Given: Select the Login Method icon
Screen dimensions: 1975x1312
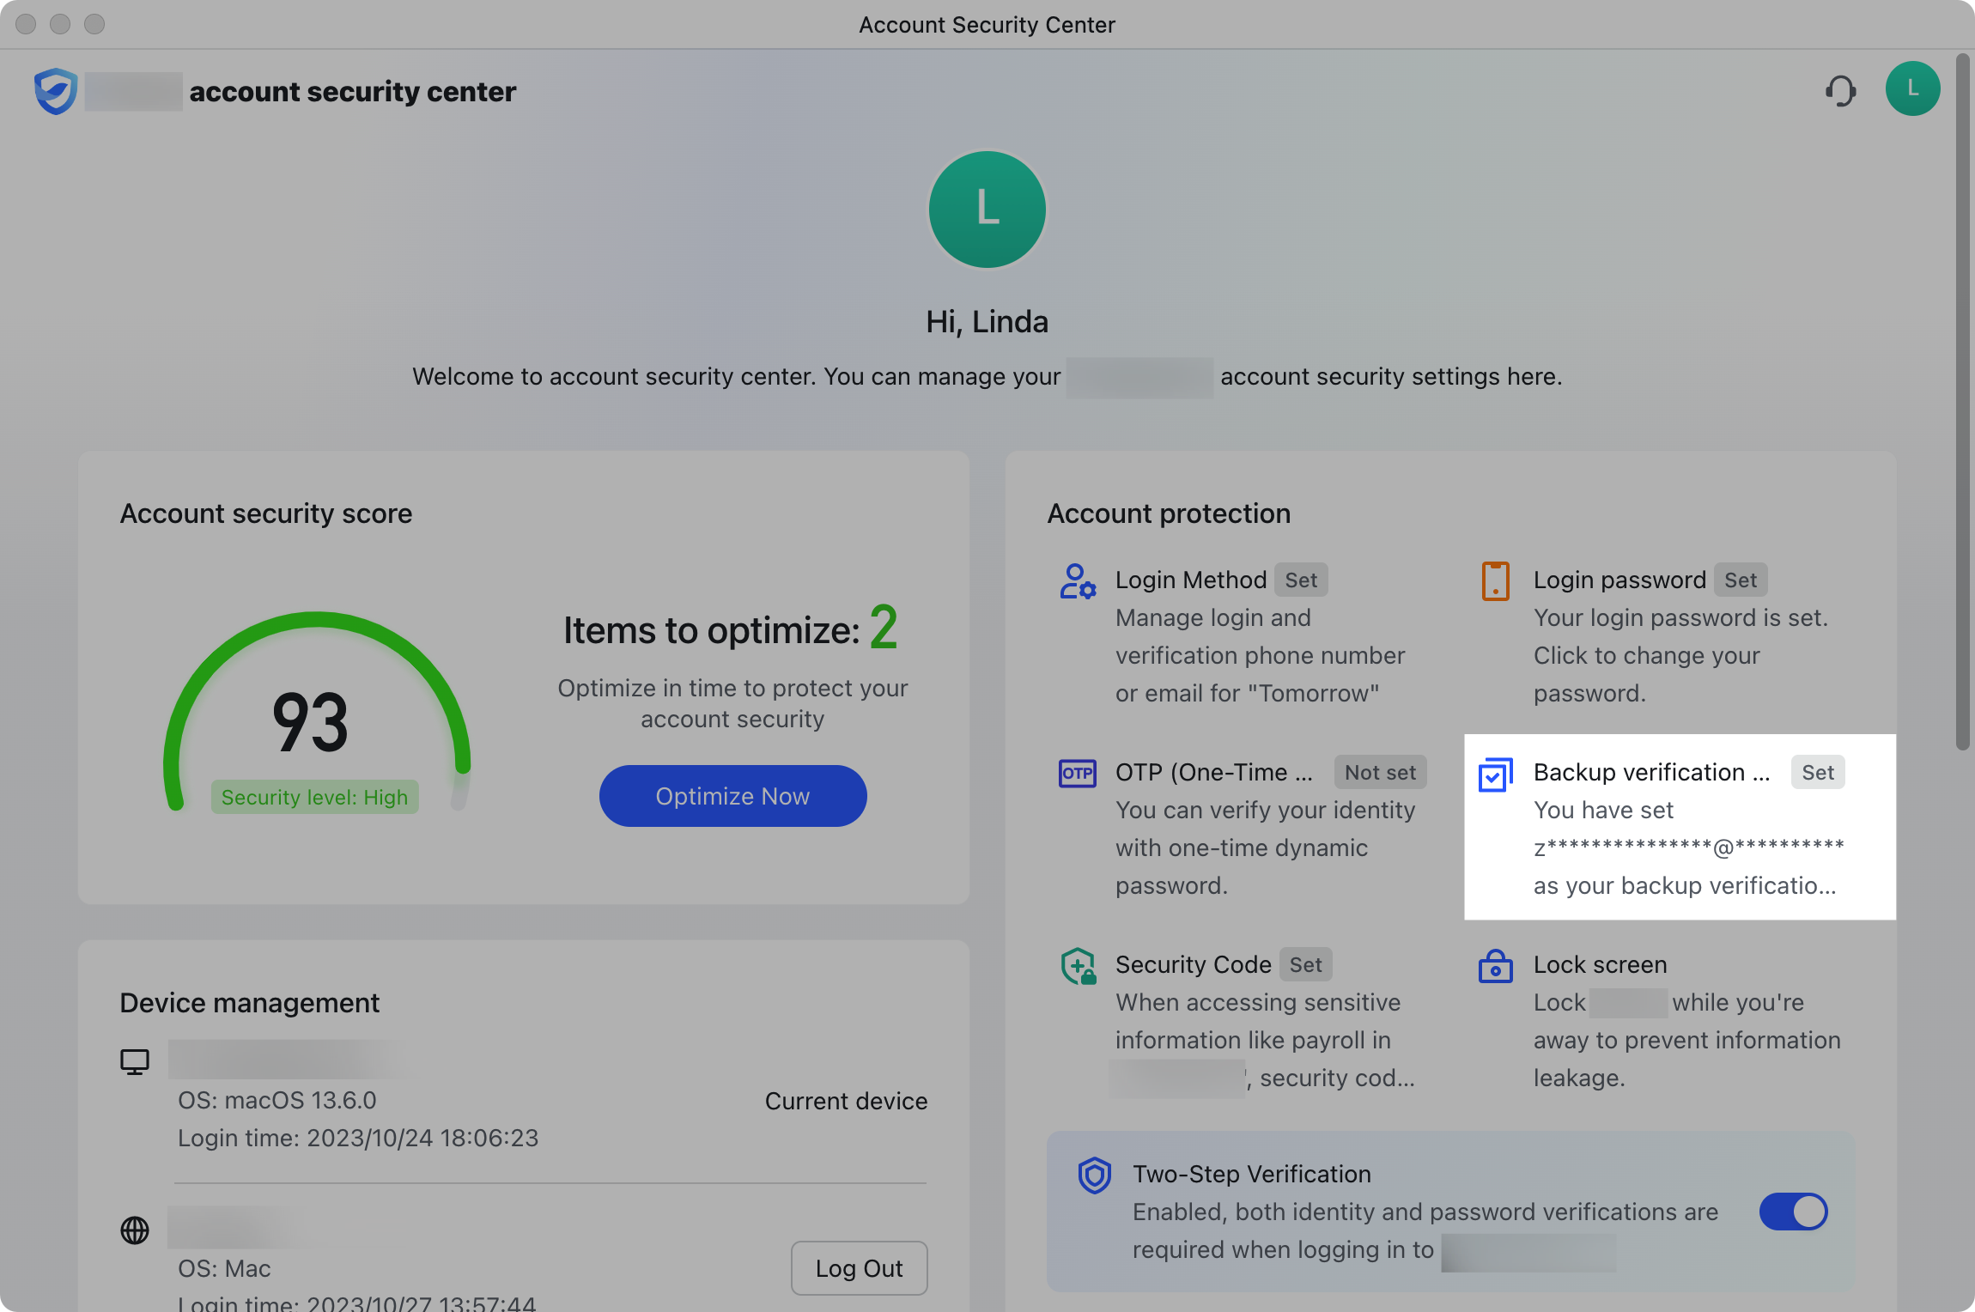Looking at the screenshot, I should tap(1077, 581).
